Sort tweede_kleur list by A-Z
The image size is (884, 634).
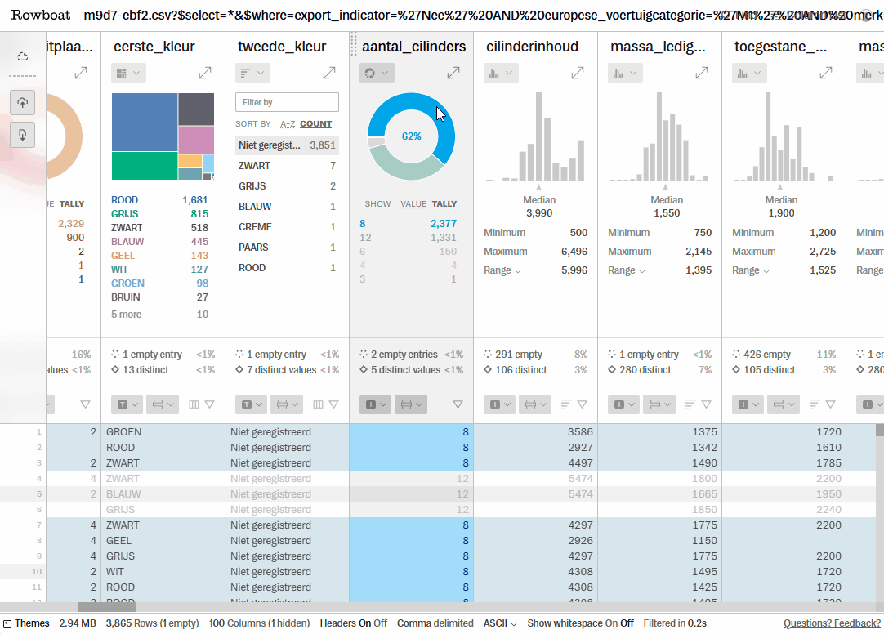tap(287, 124)
